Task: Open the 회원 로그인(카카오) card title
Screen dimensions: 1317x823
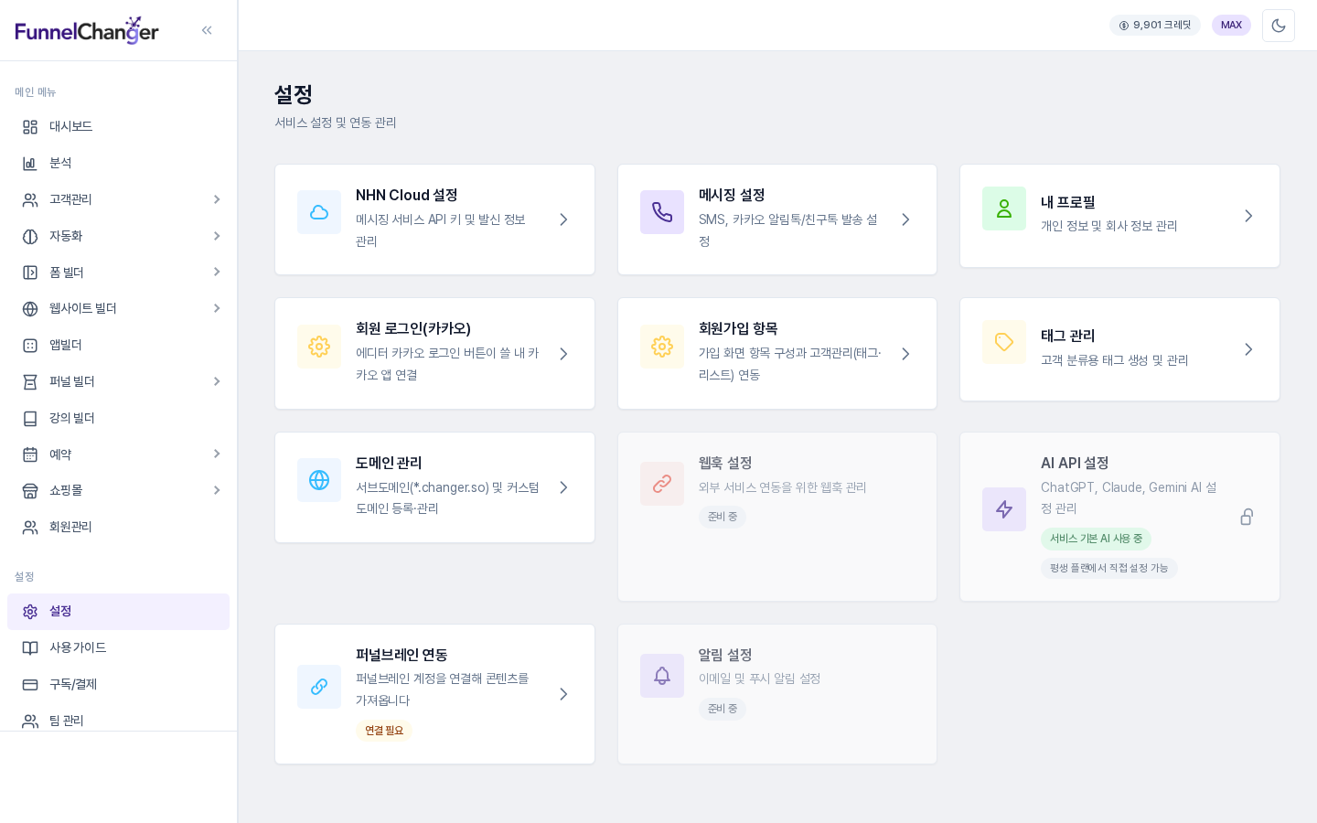Action: coord(413,328)
